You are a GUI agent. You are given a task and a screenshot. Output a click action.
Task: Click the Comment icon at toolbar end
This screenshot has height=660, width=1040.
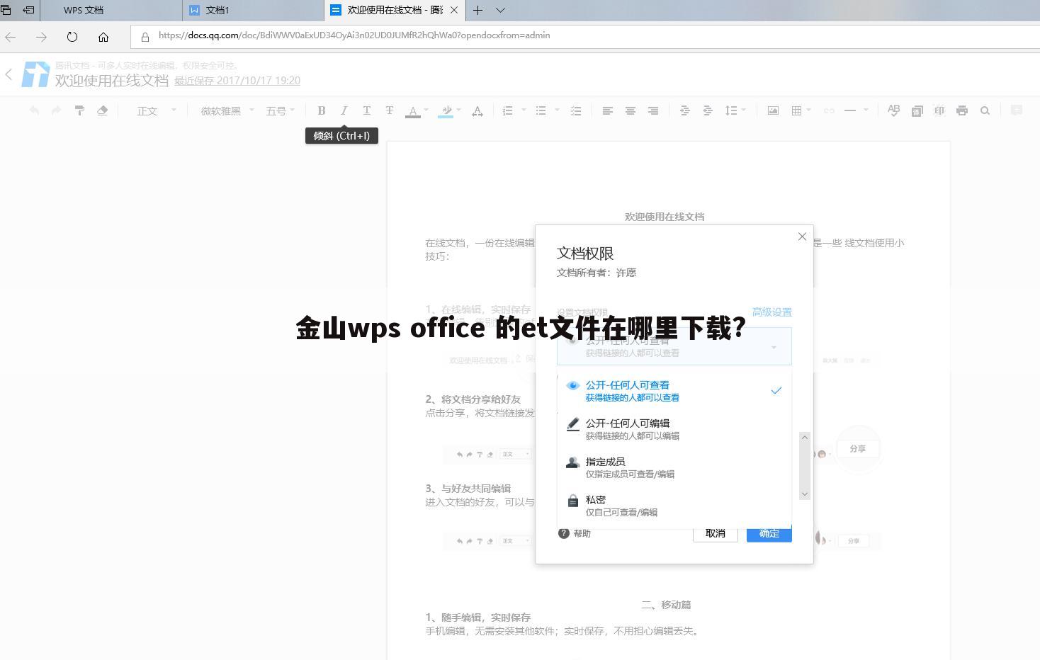click(x=1017, y=110)
